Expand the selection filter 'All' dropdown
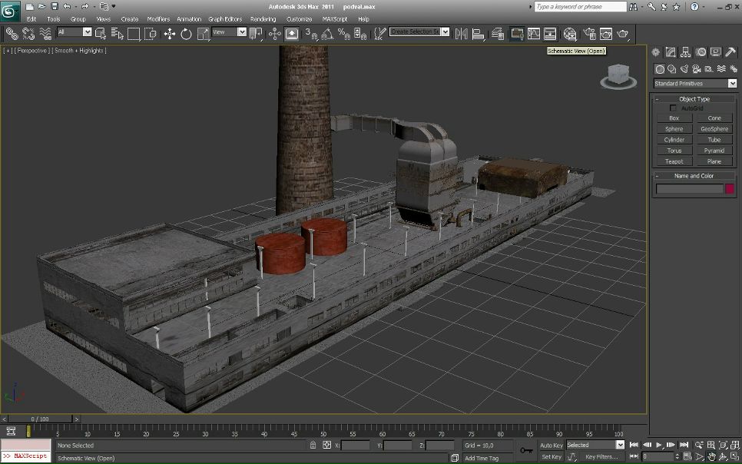Image resolution: width=742 pixels, height=464 pixels. [87, 32]
